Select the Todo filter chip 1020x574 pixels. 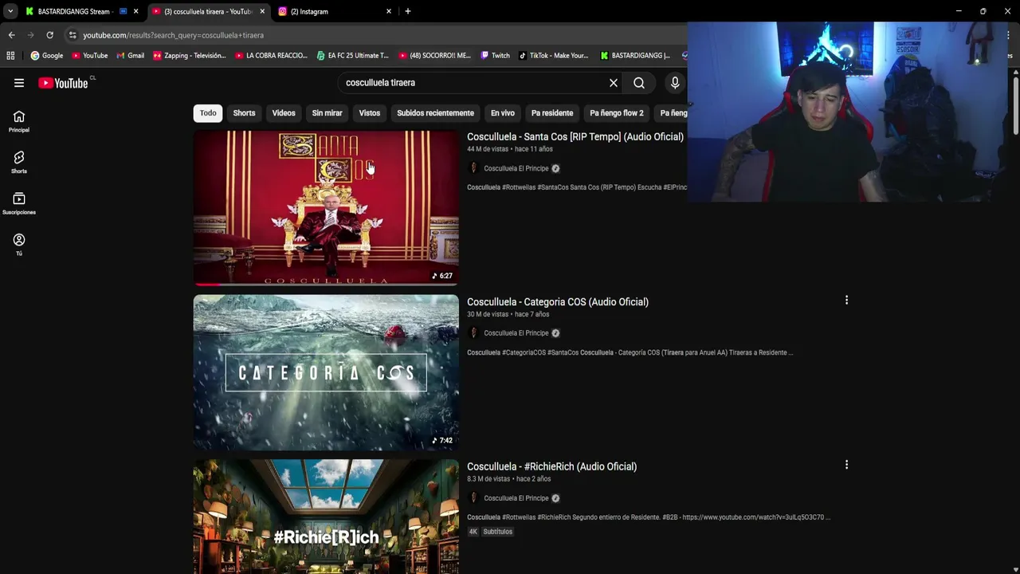click(208, 113)
